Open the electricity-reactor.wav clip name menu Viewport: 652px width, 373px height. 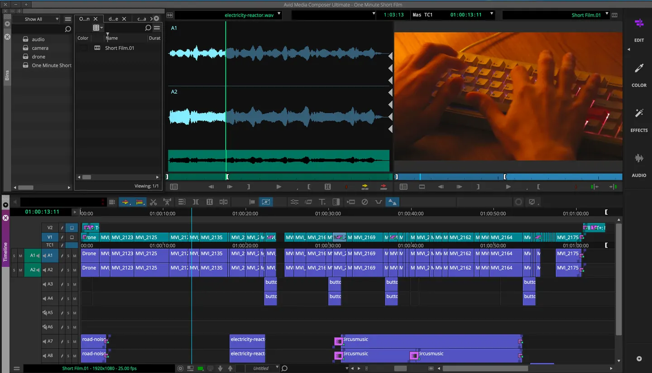228,15
